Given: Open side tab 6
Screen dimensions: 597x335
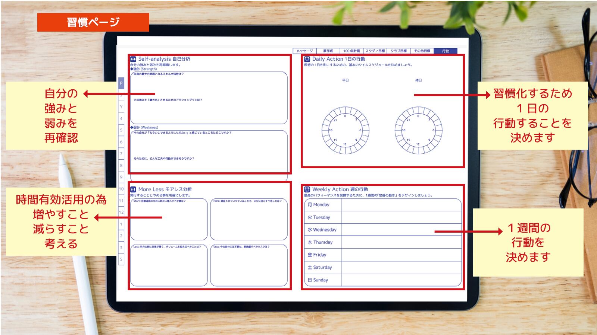Looking at the screenshot, I should [x=121, y=142].
